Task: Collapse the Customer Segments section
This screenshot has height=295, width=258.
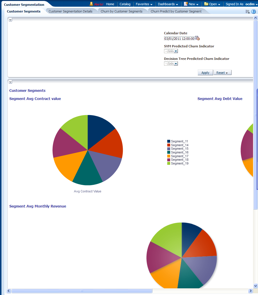Action: pos(10,82)
